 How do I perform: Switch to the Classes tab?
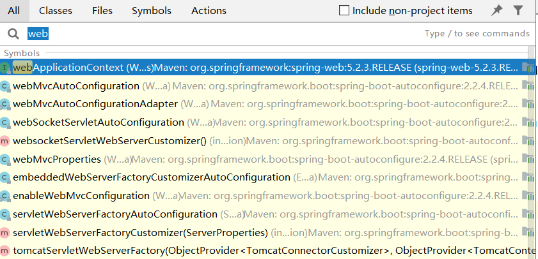[56, 11]
